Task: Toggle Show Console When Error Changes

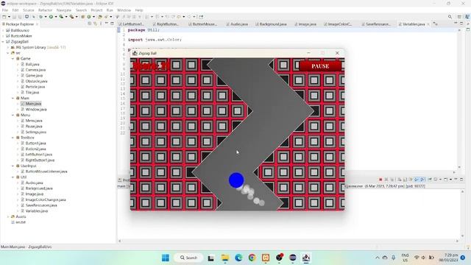Action: tap(422, 180)
